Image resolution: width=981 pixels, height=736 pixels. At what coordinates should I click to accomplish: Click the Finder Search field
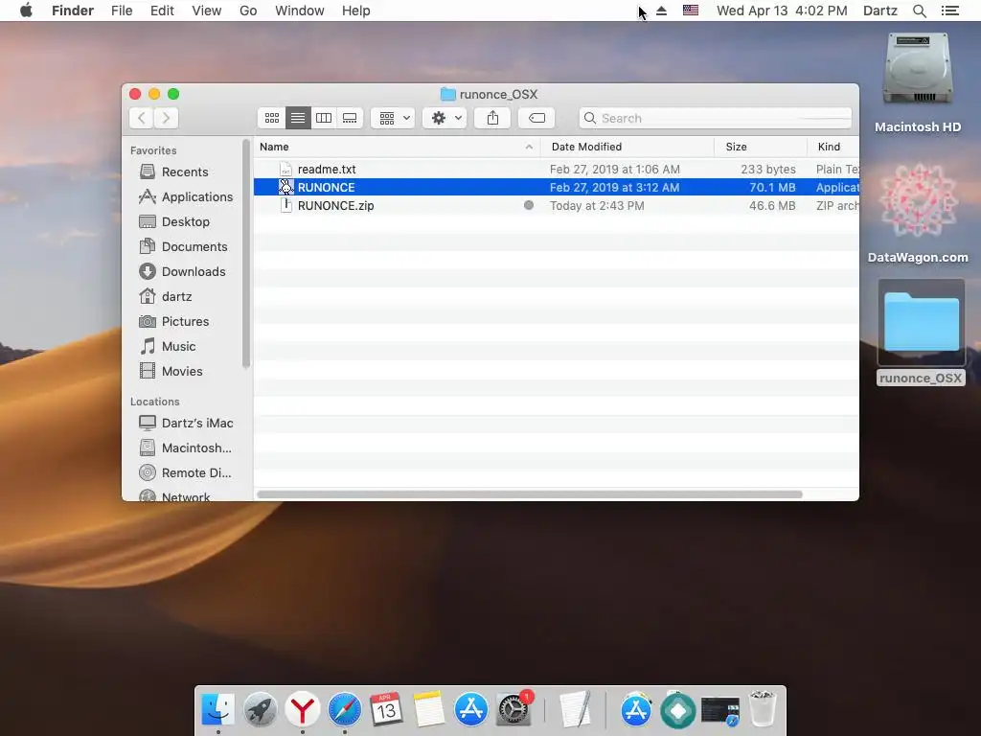pyautogui.click(x=715, y=118)
